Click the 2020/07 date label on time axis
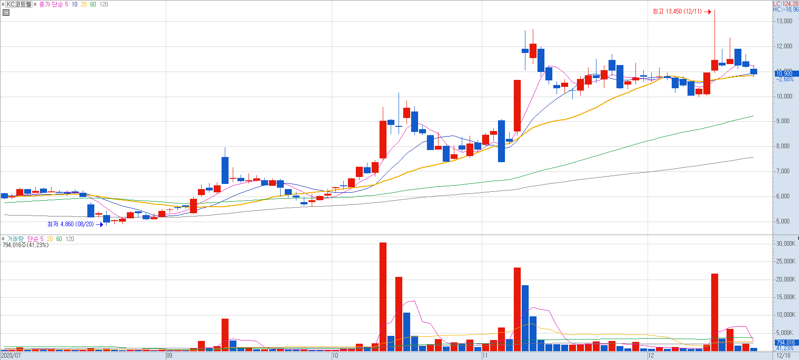799x360 pixels. (11, 356)
